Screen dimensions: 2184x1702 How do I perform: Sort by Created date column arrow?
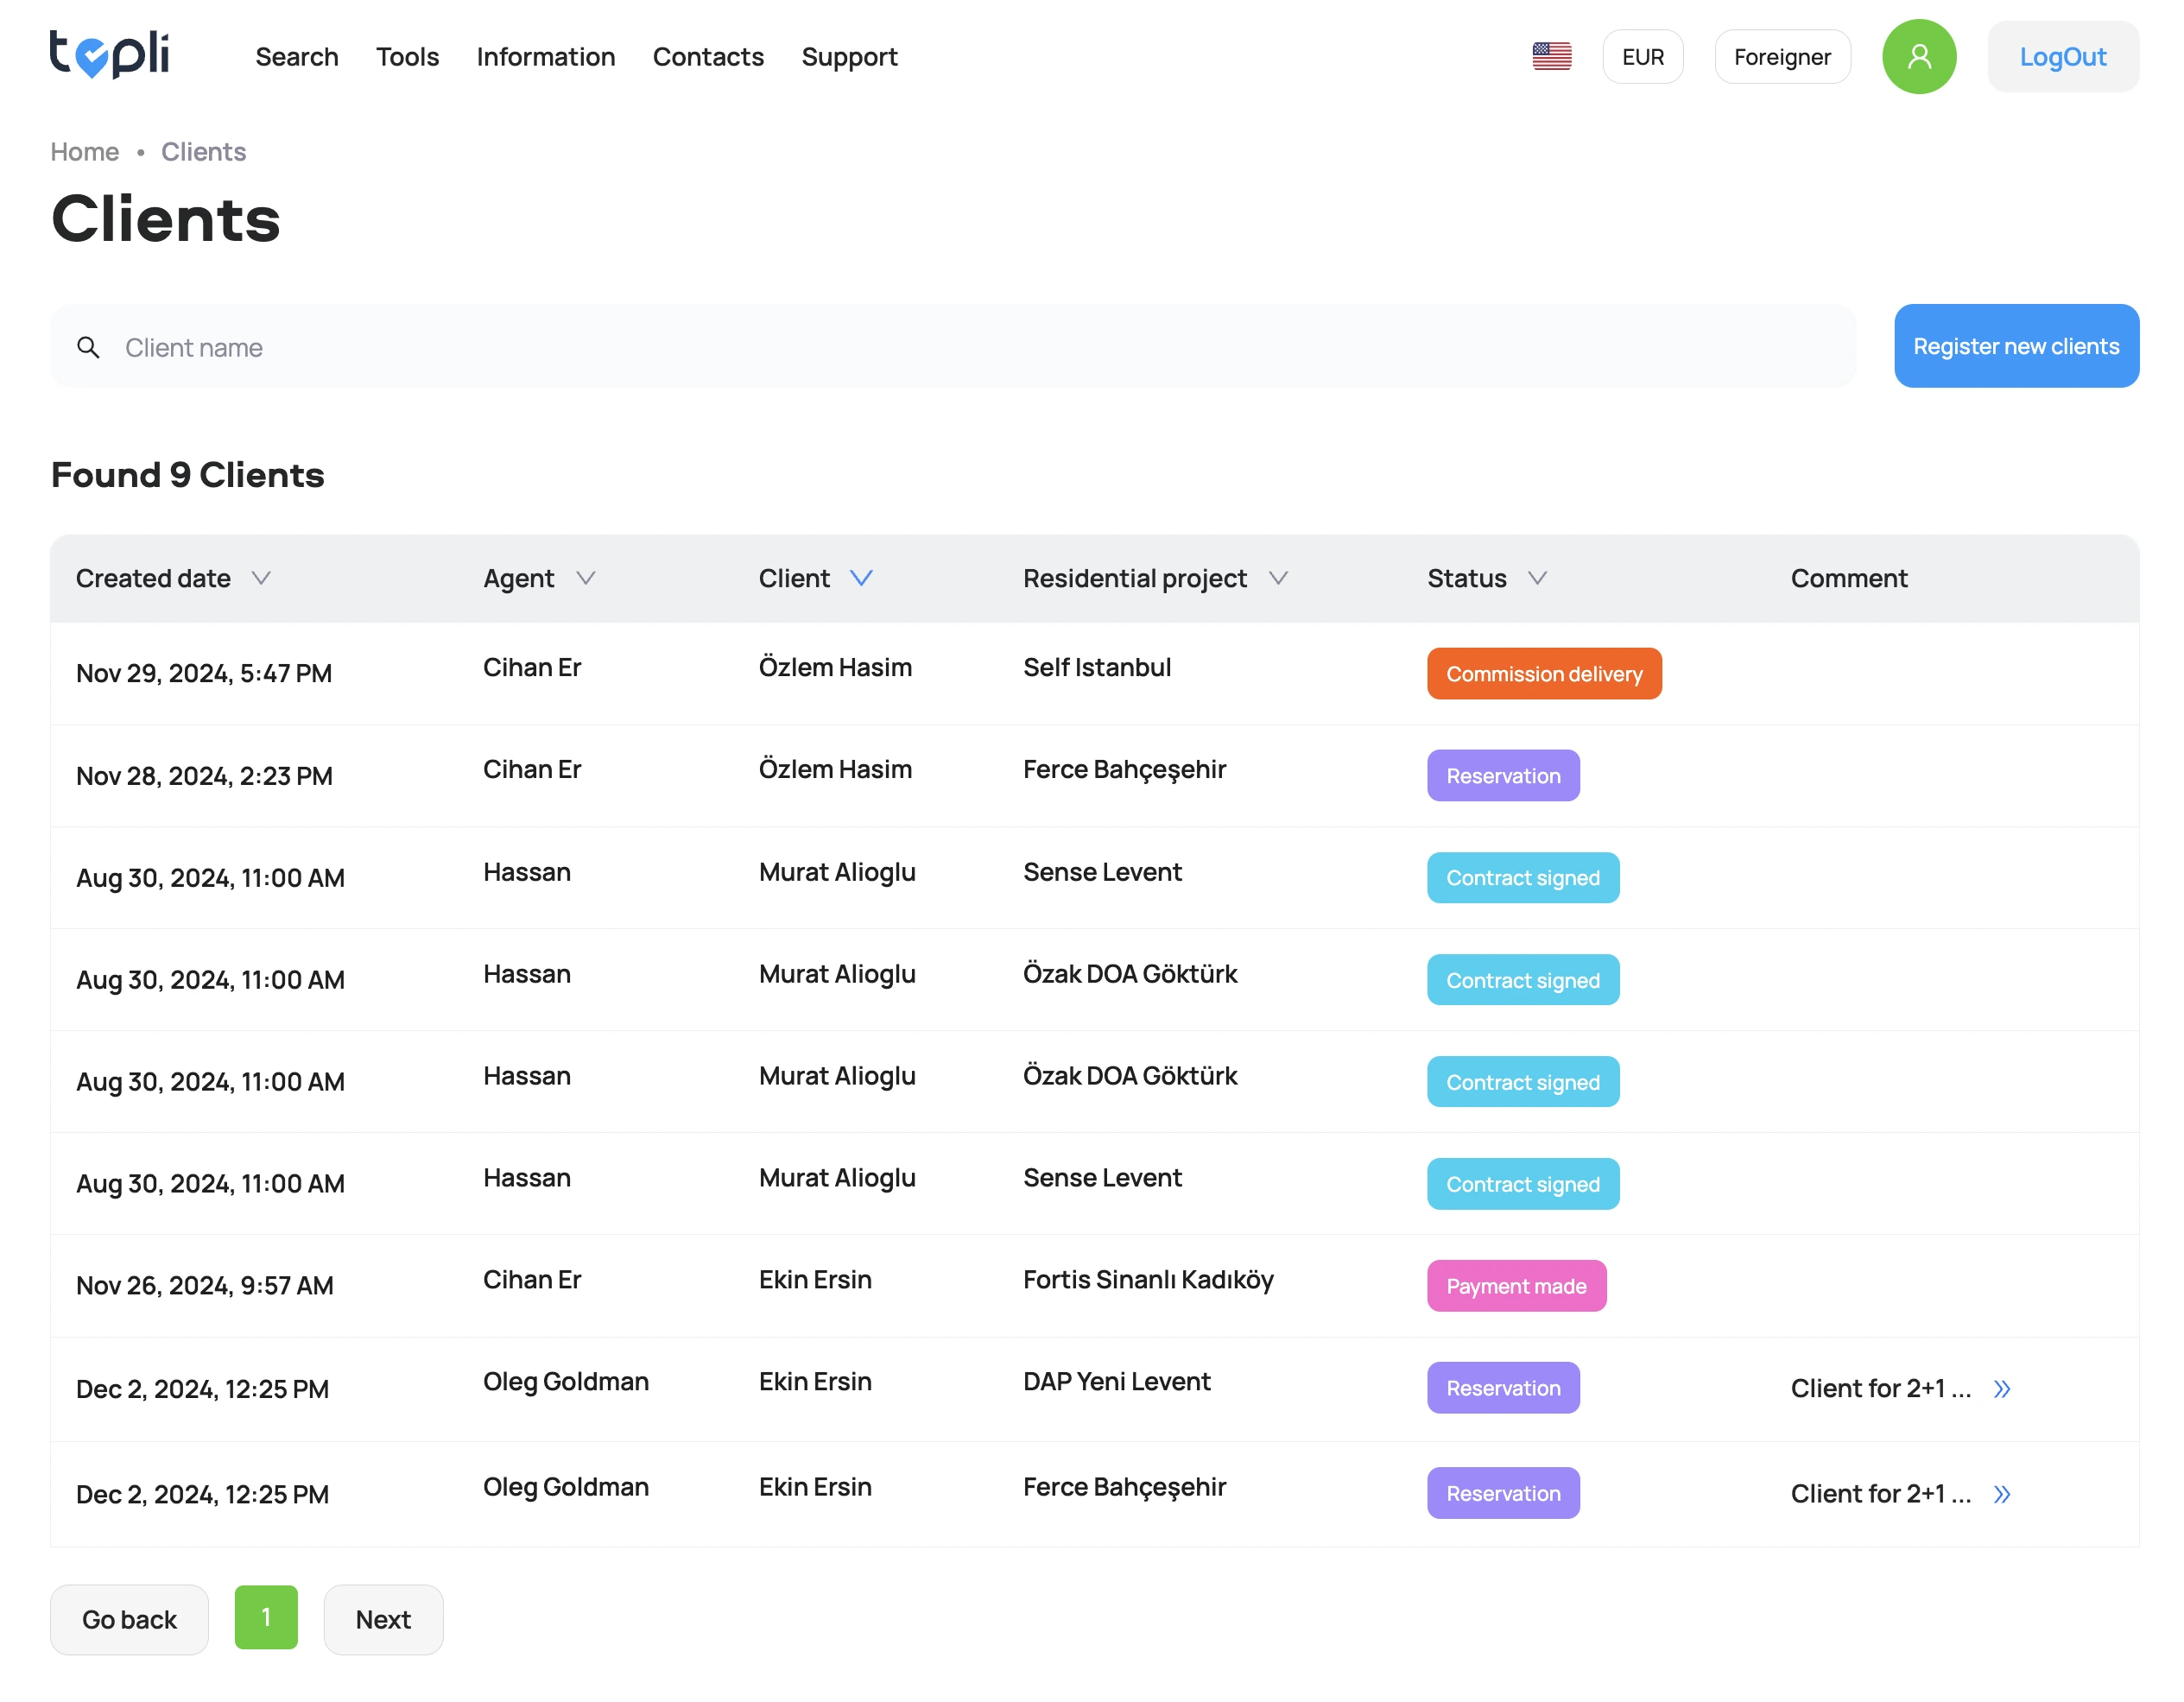[261, 578]
